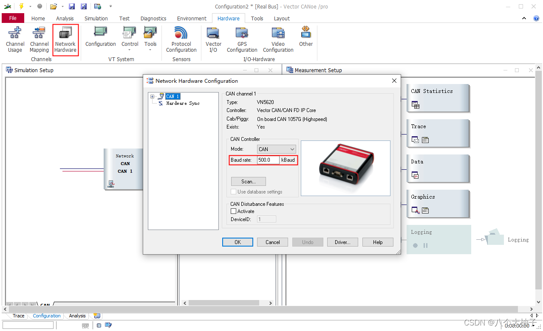Open the Other I/O-Hardware menu
Image resolution: width=543 pixels, height=331 pixels.
306,36
